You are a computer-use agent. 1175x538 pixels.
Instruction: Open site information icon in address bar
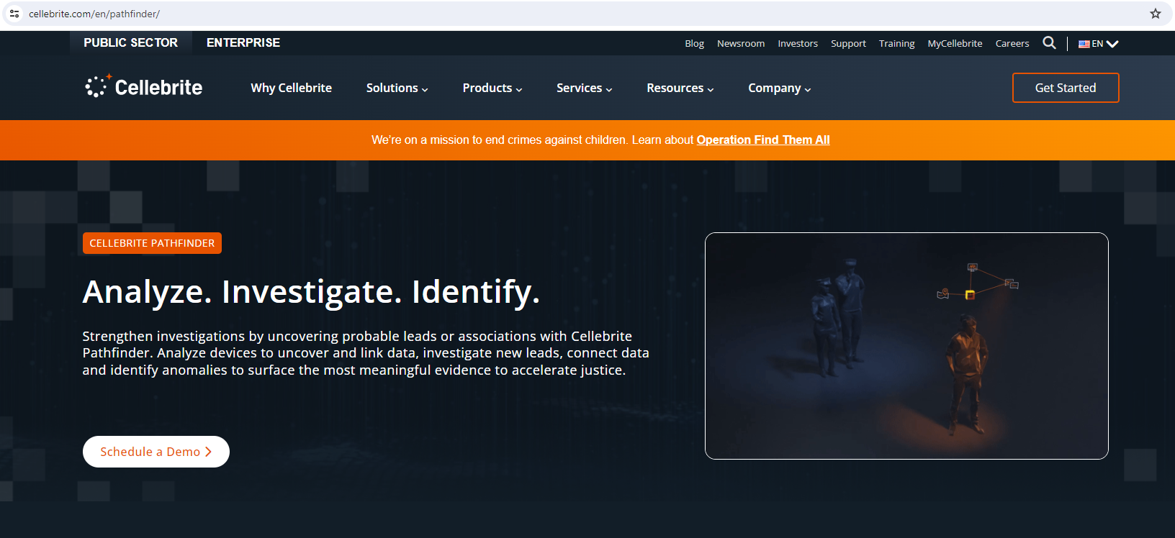coord(14,14)
